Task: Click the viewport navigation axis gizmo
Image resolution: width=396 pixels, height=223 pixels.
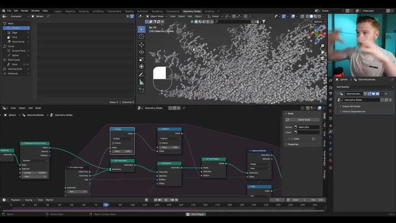Action: pos(316,34)
